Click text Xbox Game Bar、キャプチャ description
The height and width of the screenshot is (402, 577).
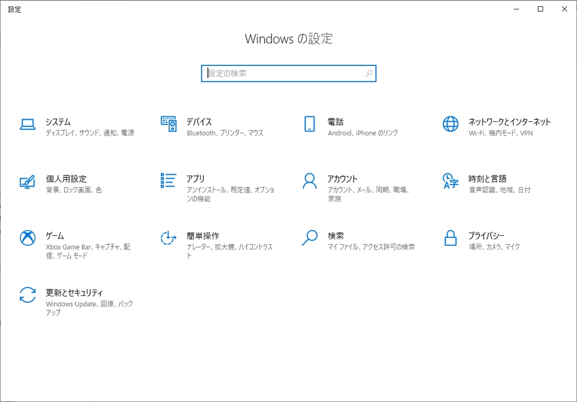pos(88,251)
